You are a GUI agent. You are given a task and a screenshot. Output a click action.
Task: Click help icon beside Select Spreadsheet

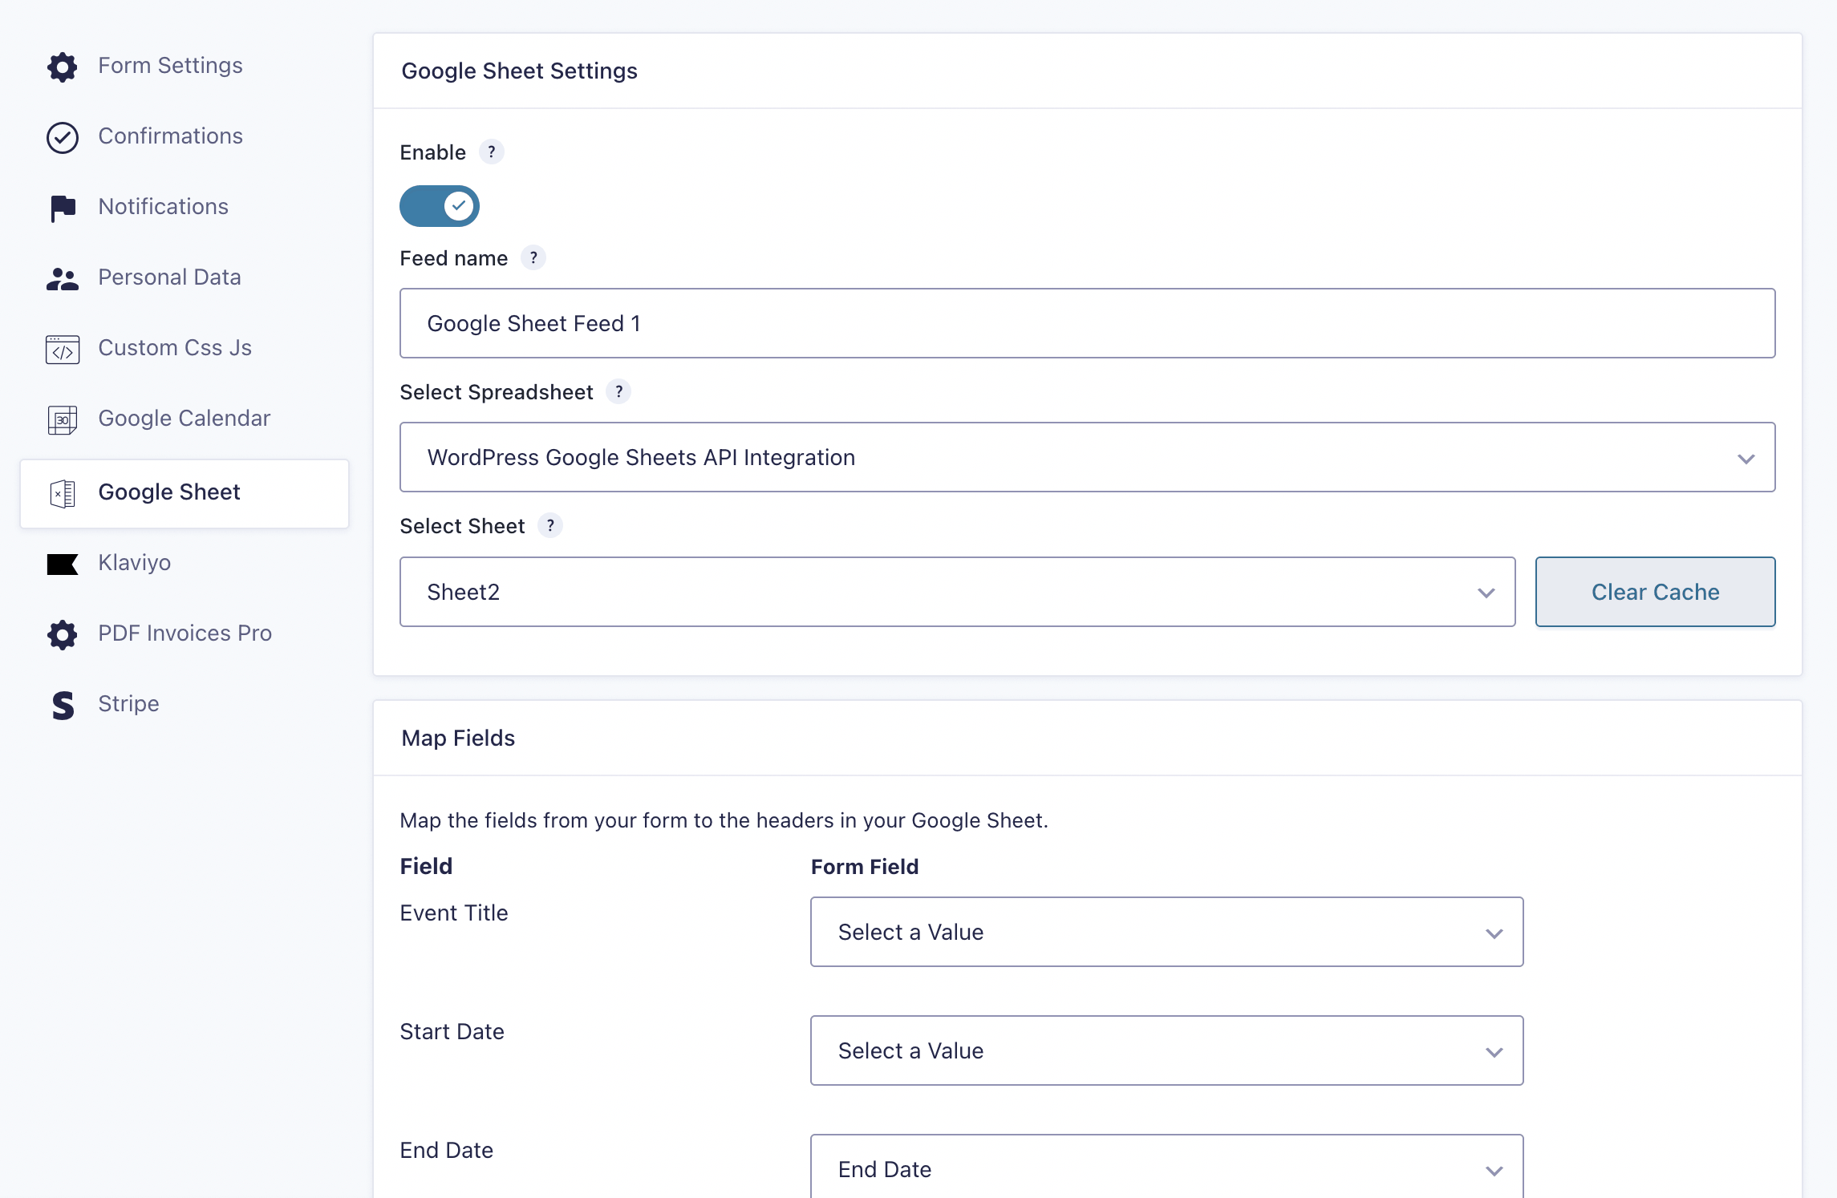618,391
